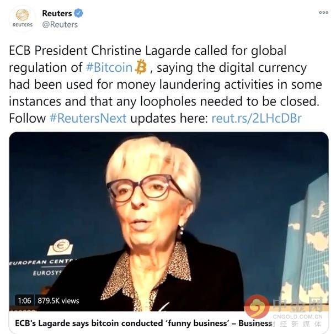
Task: Click the blue verified checkmark badge
Action: coord(78,13)
